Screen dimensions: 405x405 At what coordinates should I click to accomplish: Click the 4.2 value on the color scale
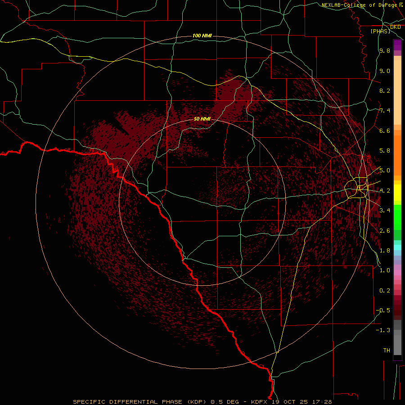[x=385, y=191]
